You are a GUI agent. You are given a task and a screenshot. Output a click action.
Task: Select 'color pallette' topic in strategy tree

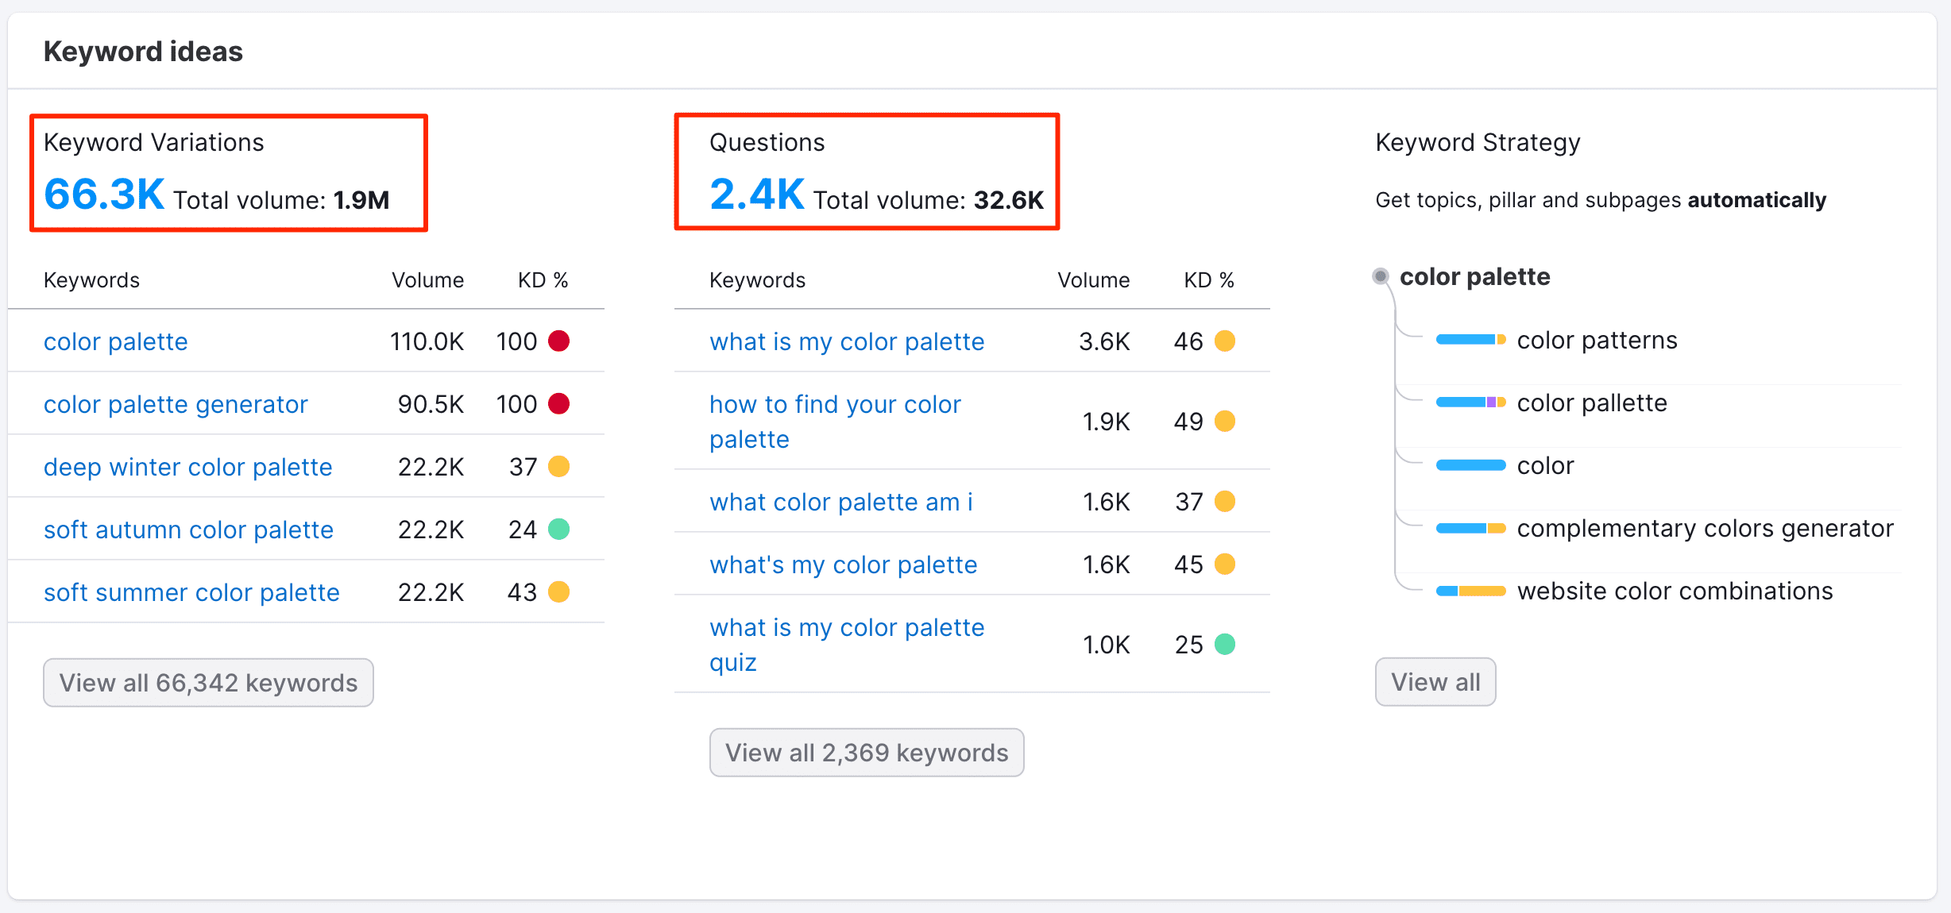(1592, 403)
